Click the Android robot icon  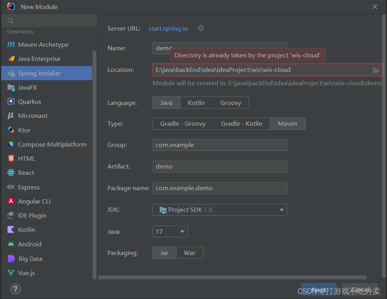click(11, 244)
